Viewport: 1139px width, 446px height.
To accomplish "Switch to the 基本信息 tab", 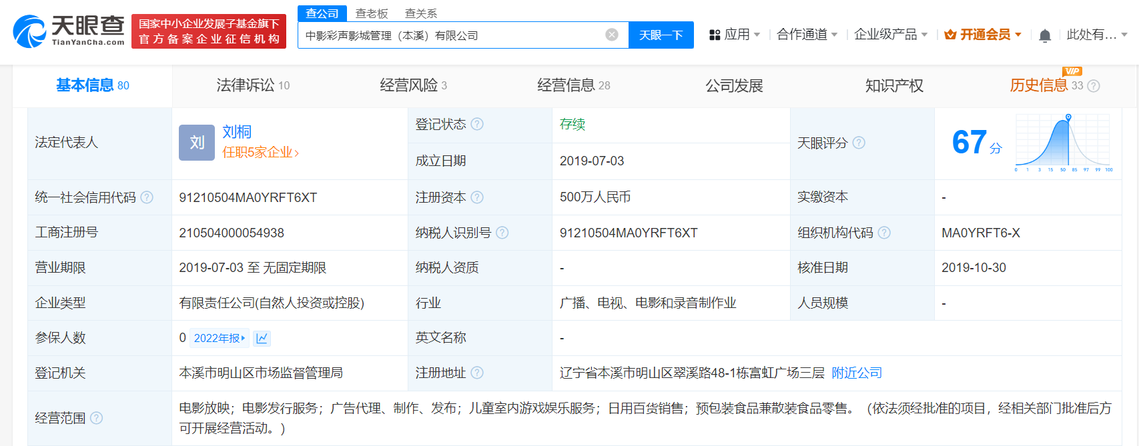I will click(x=92, y=85).
